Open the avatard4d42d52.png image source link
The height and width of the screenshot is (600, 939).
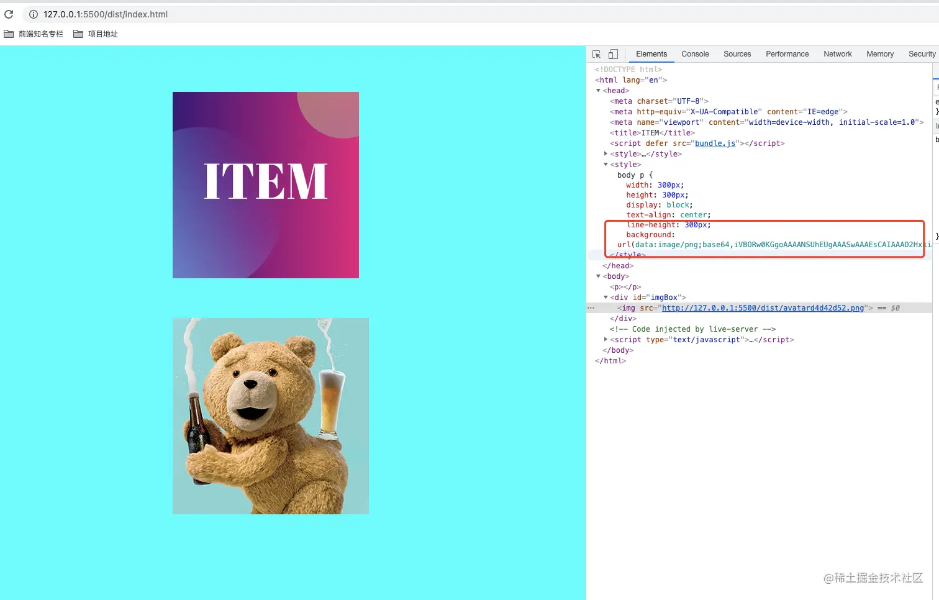[x=763, y=308]
